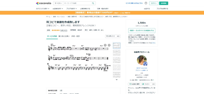
Task: Go to 楽譜・譜面作成 breadcrumb
Action: 72,17
